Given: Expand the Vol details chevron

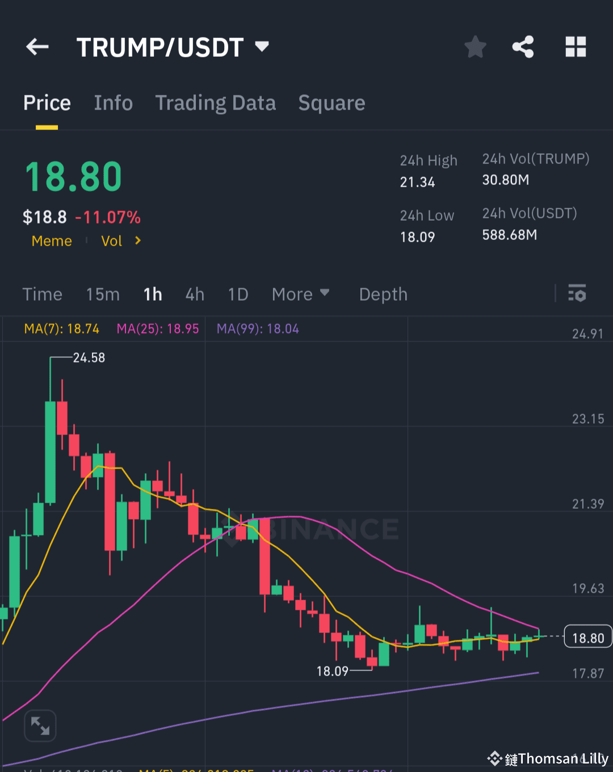Looking at the screenshot, I should (137, 241).
